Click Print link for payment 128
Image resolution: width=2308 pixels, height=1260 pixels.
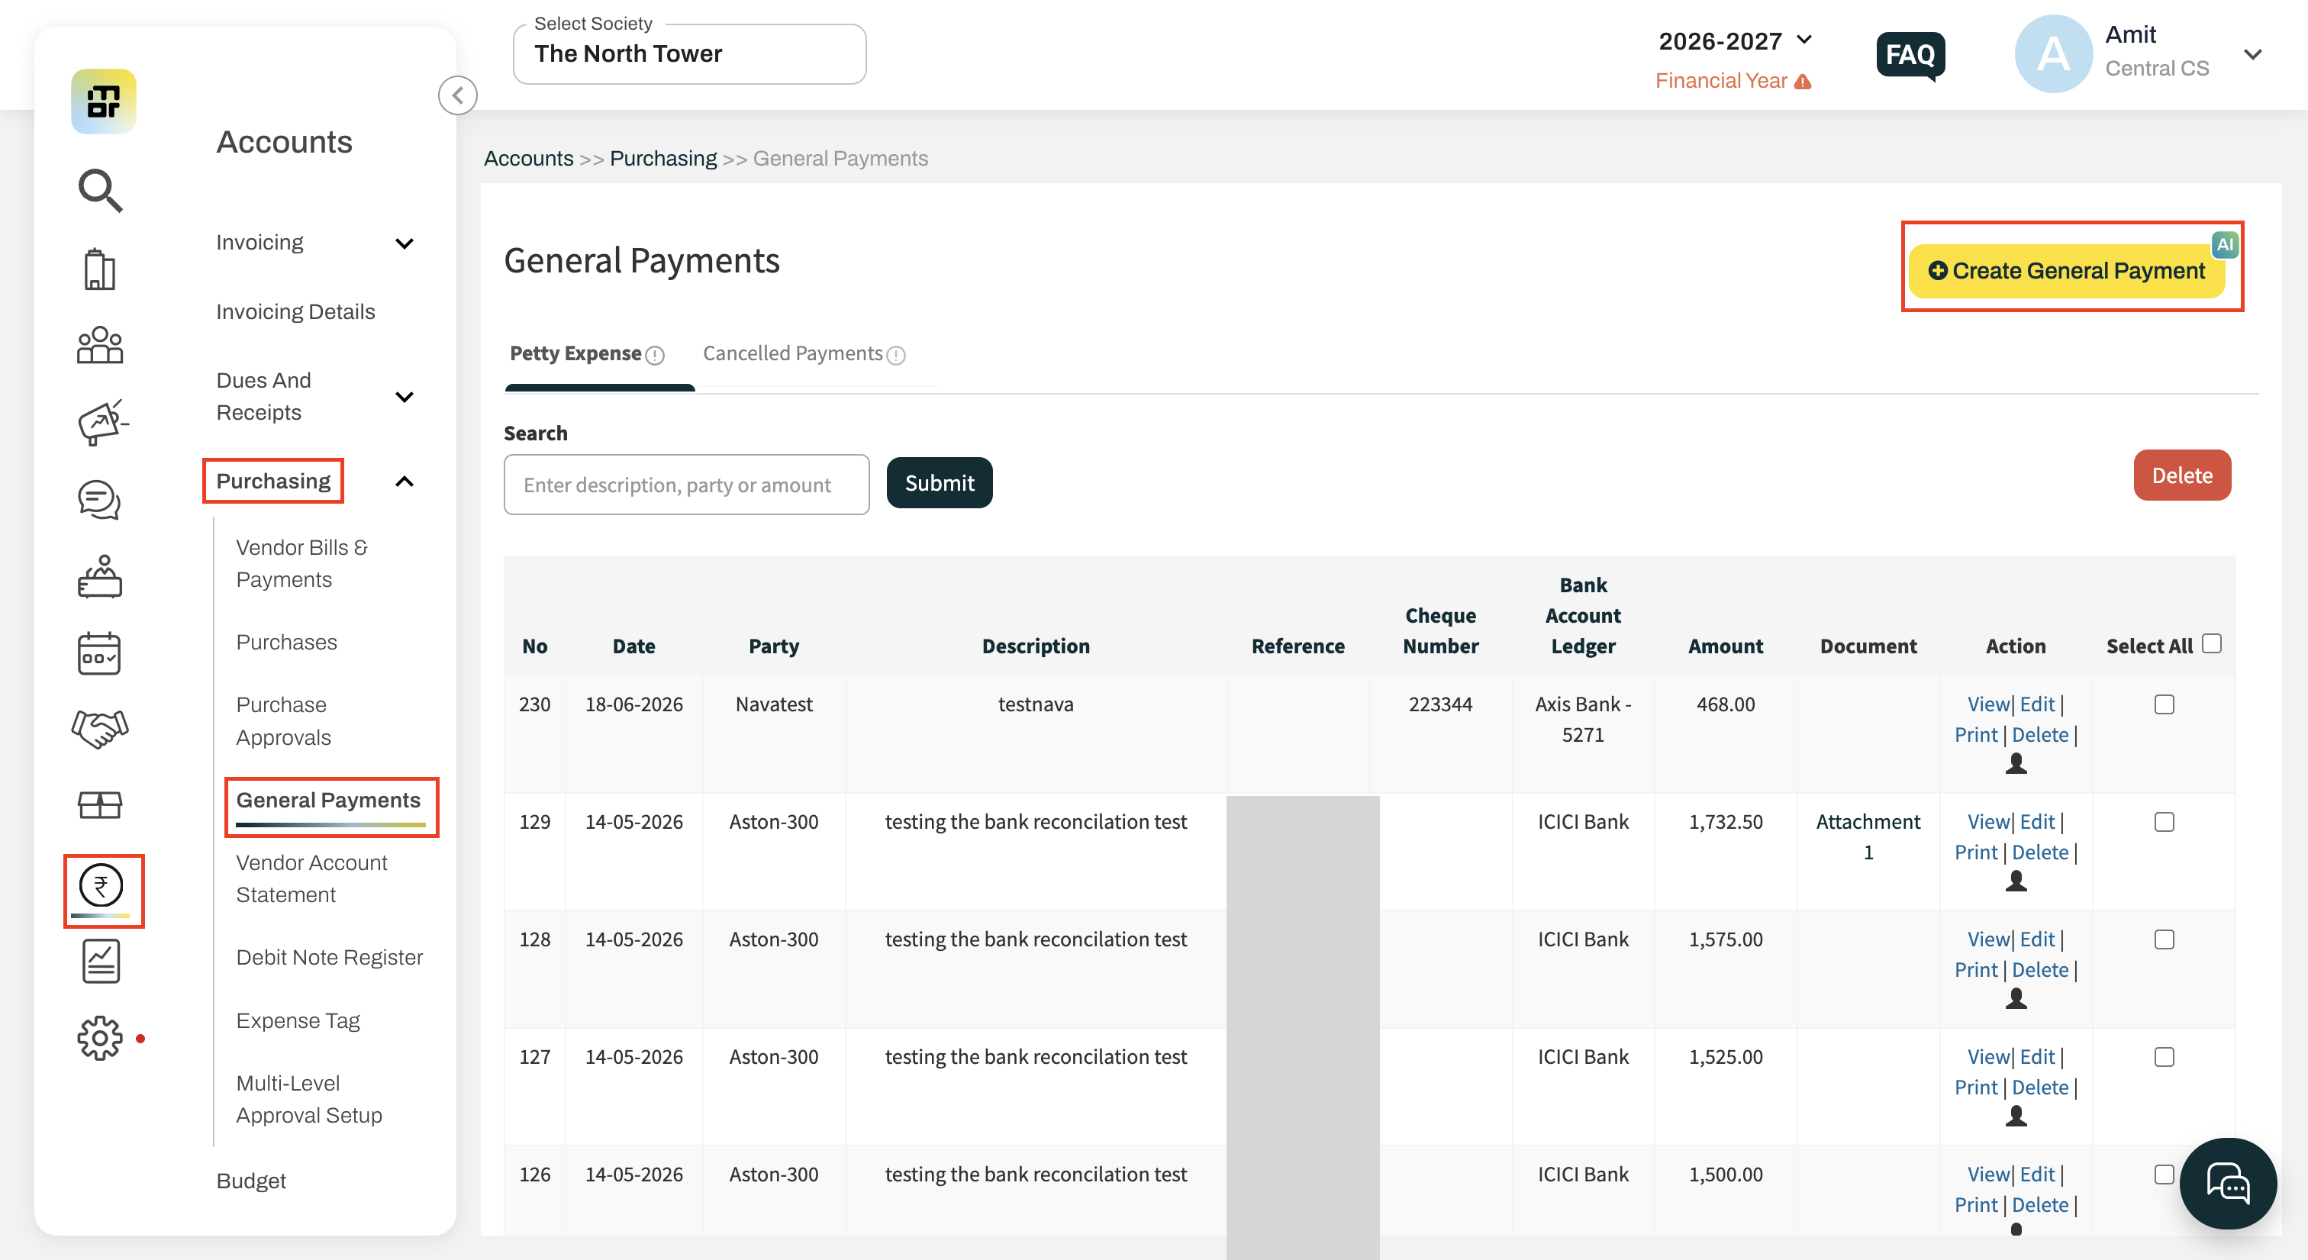1975,970
